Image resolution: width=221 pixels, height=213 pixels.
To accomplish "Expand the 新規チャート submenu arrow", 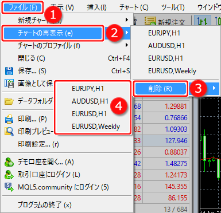I will tap(127, 20).
